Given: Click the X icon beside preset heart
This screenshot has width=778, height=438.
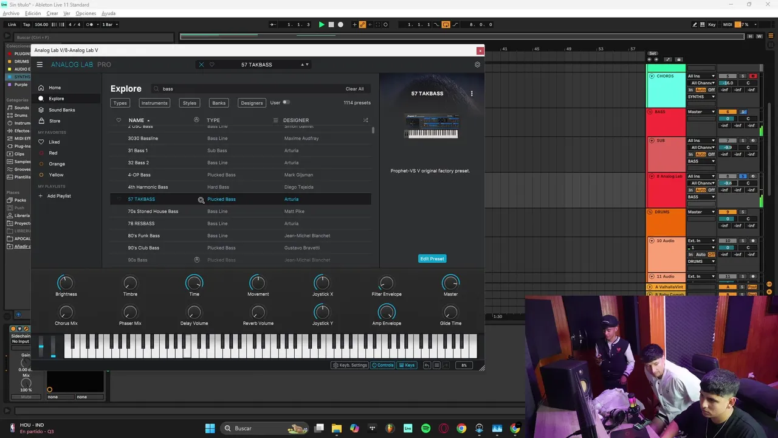Looking at the screenshot, I should (x=201, y=64).
